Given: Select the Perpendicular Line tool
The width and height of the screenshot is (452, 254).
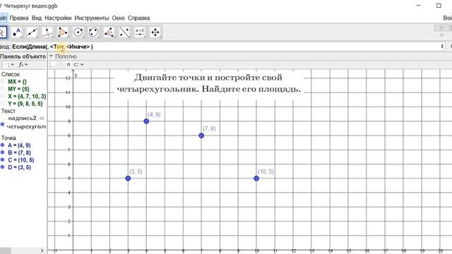Looking at the screenshot, I should coord(47,32).
